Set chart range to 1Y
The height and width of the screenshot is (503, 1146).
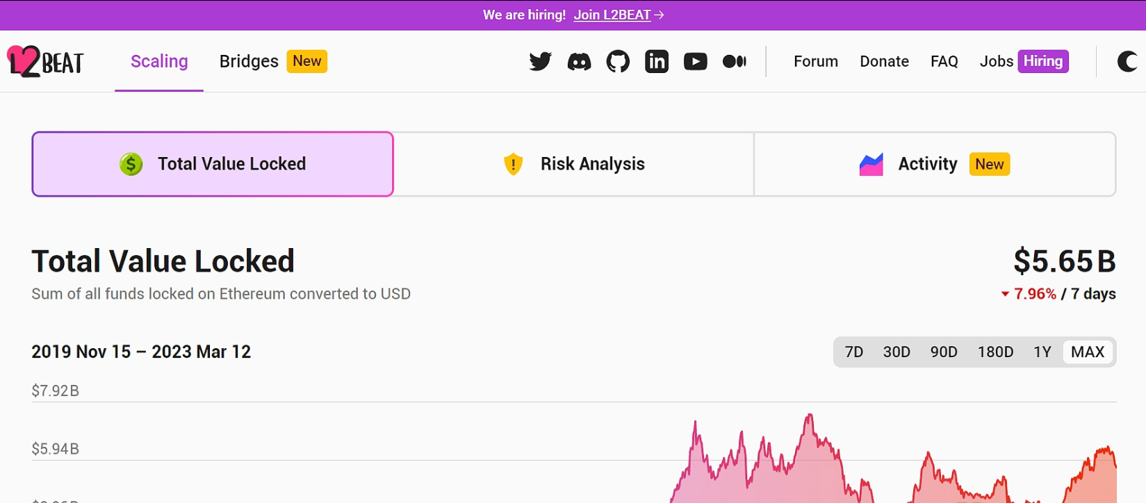1042,352
